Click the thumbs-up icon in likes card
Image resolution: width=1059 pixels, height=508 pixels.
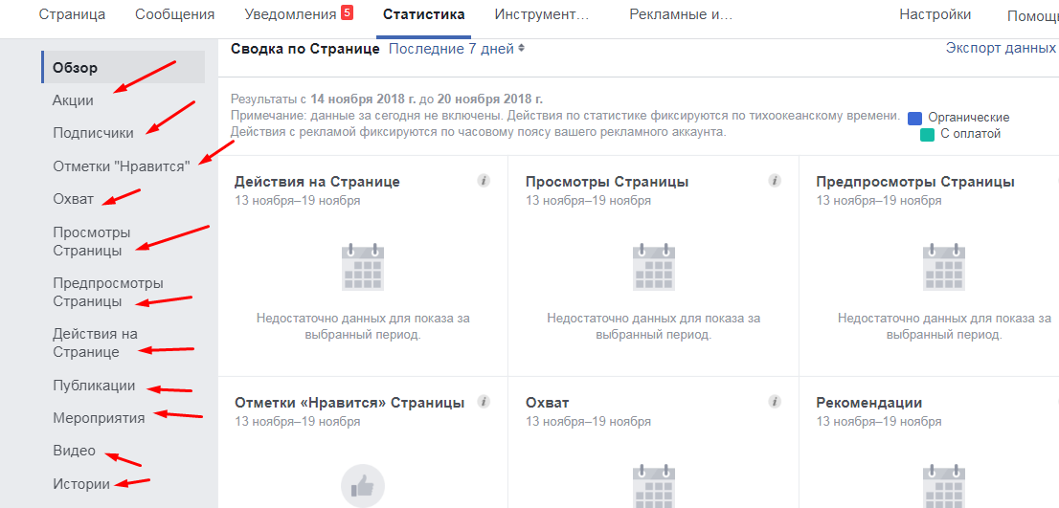click(x=363, y=485)
